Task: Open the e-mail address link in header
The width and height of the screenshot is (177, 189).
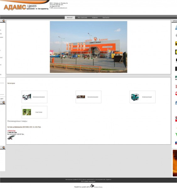Action: point(60,8)
